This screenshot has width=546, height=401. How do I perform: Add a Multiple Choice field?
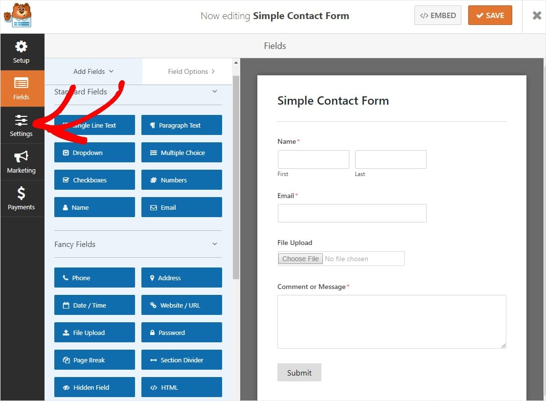tap(182, 153)
